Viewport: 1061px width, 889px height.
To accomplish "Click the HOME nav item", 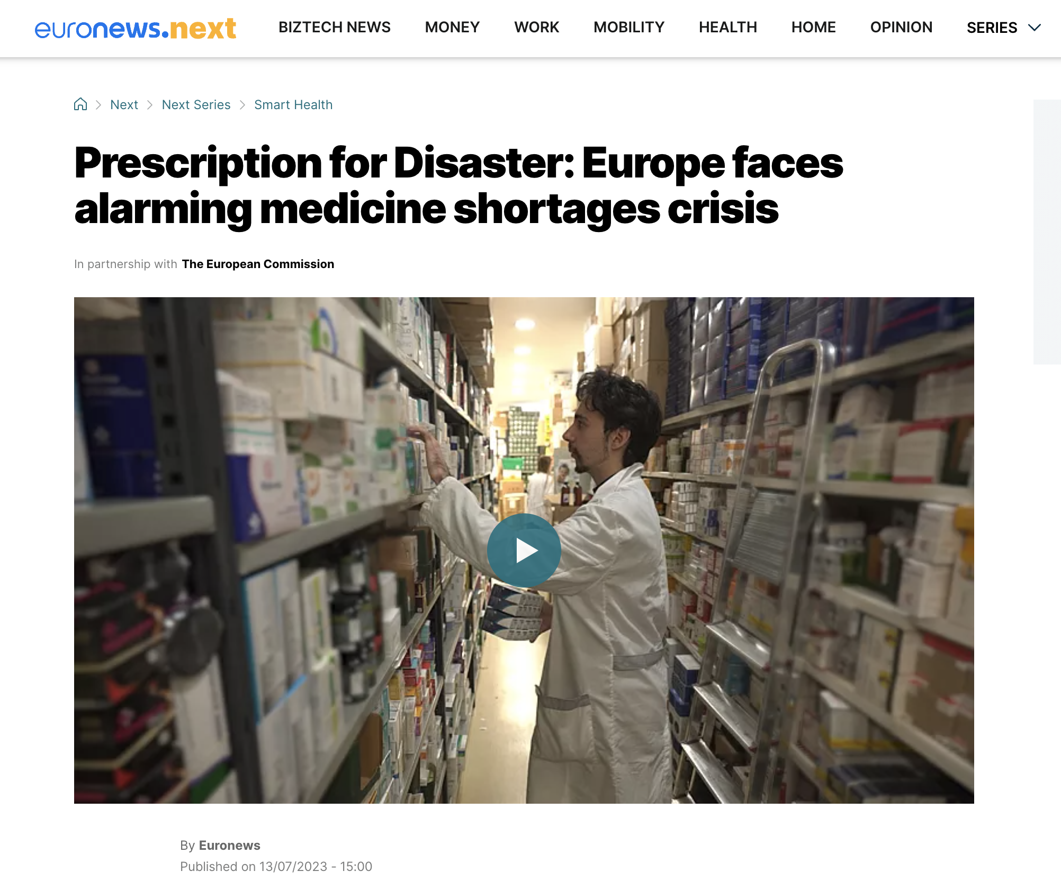I will click(814, 28).
